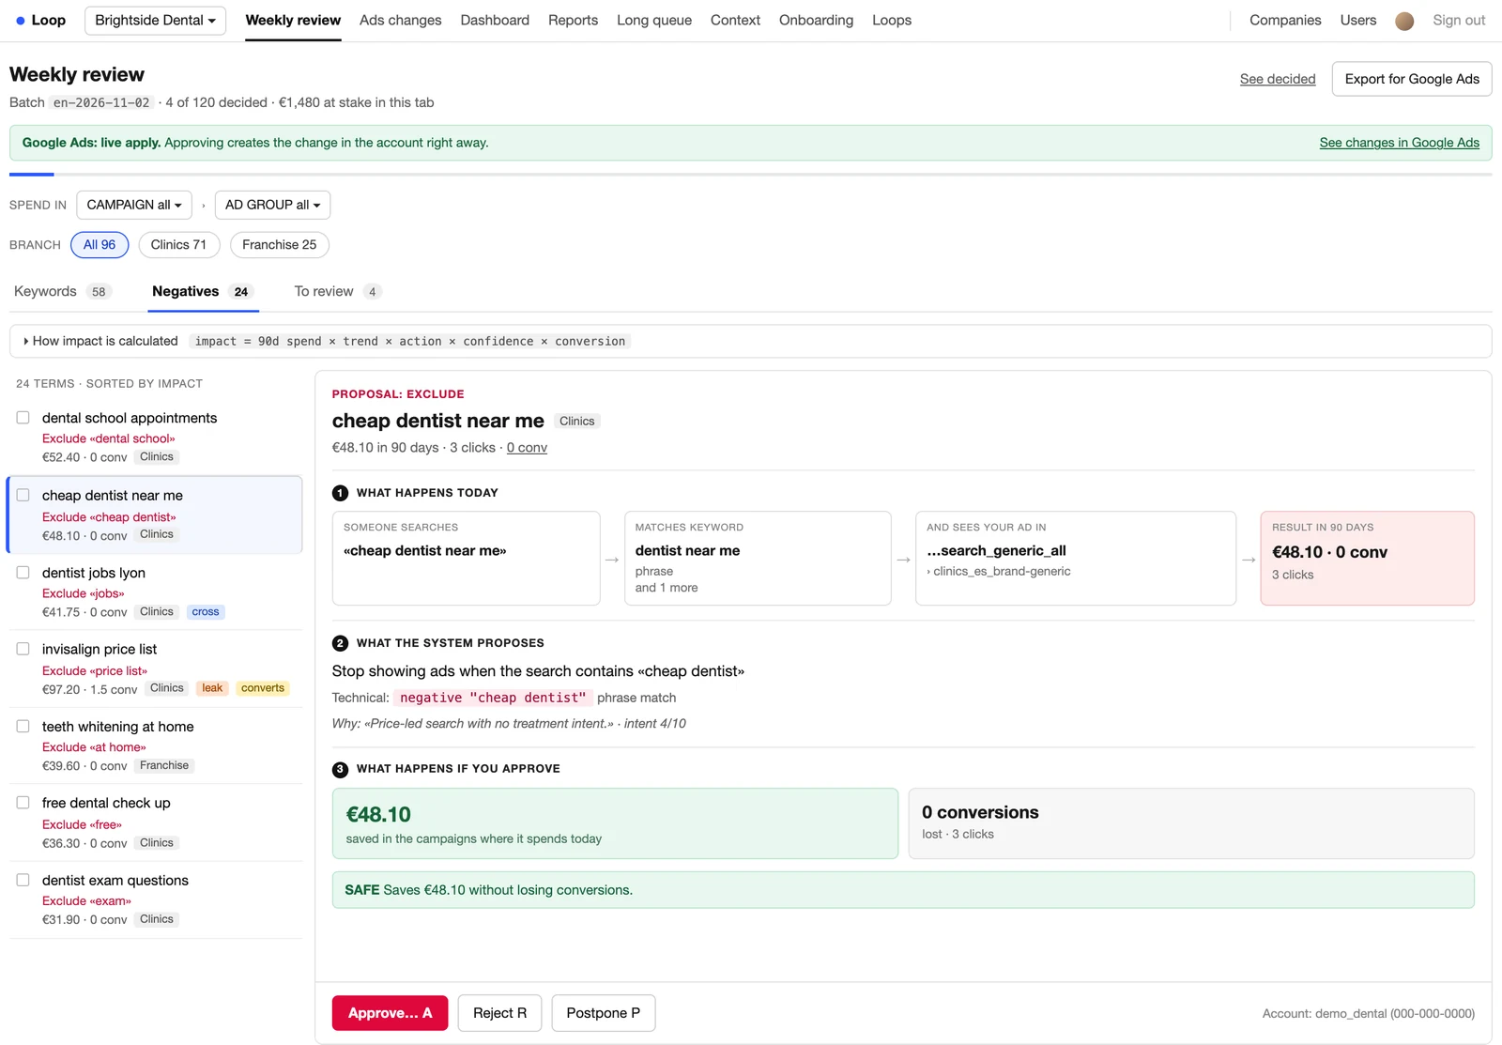Tick checkbox for free dental check up
The height and width of the screenshot is (1045, 1502).
(23, 803)
